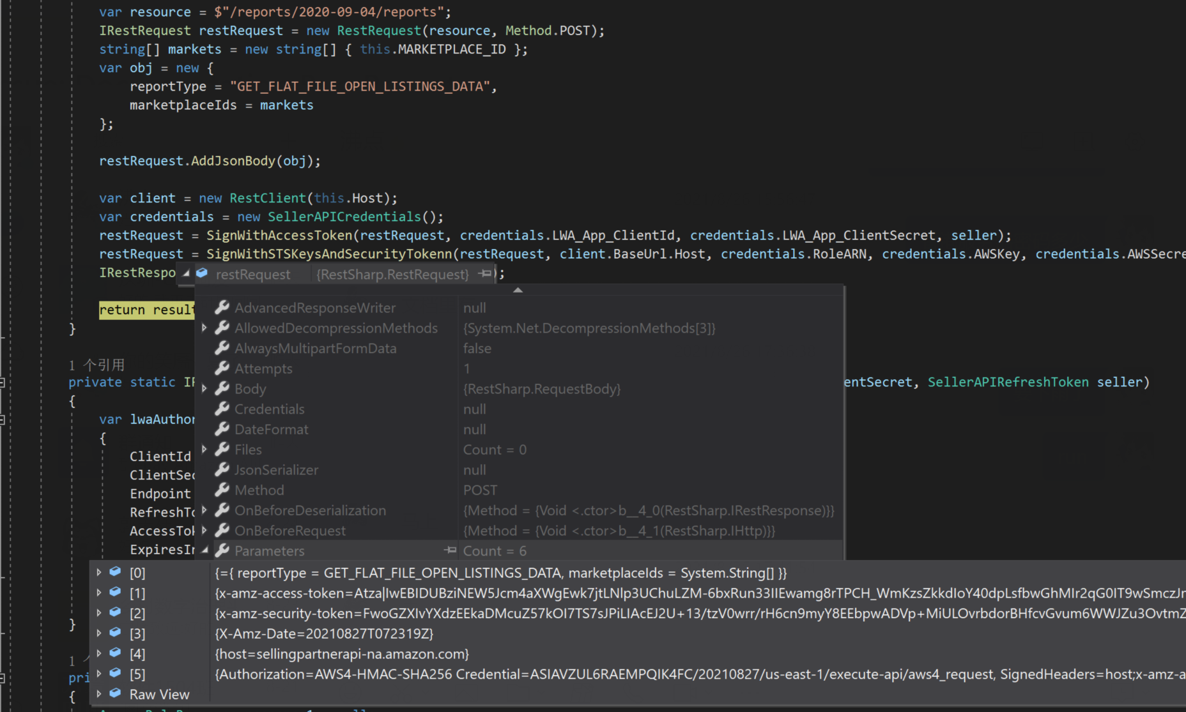Expand the Files property node
1186x712 pixels.
(x=204, y=449)
